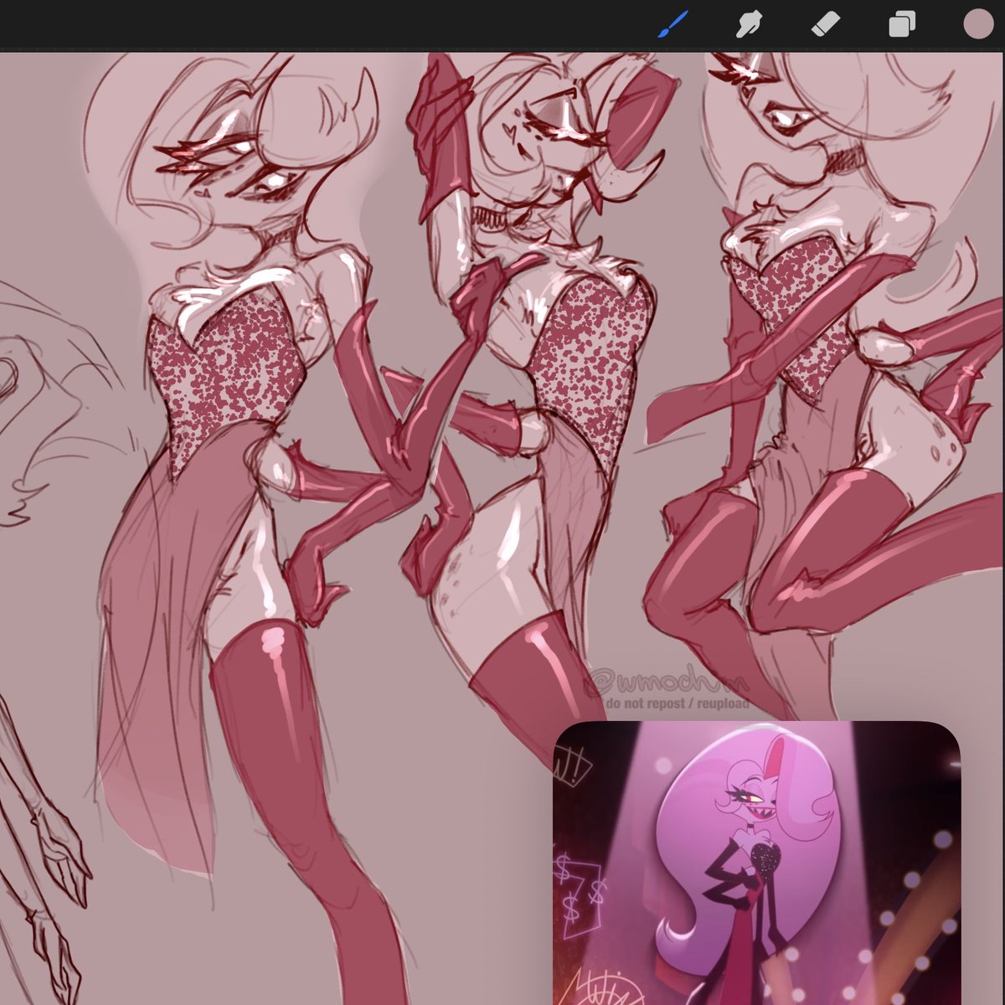Select the Smudge tool
Image resolution: width=1005 pixels, height=1005 pixels.
coord(748,25)
